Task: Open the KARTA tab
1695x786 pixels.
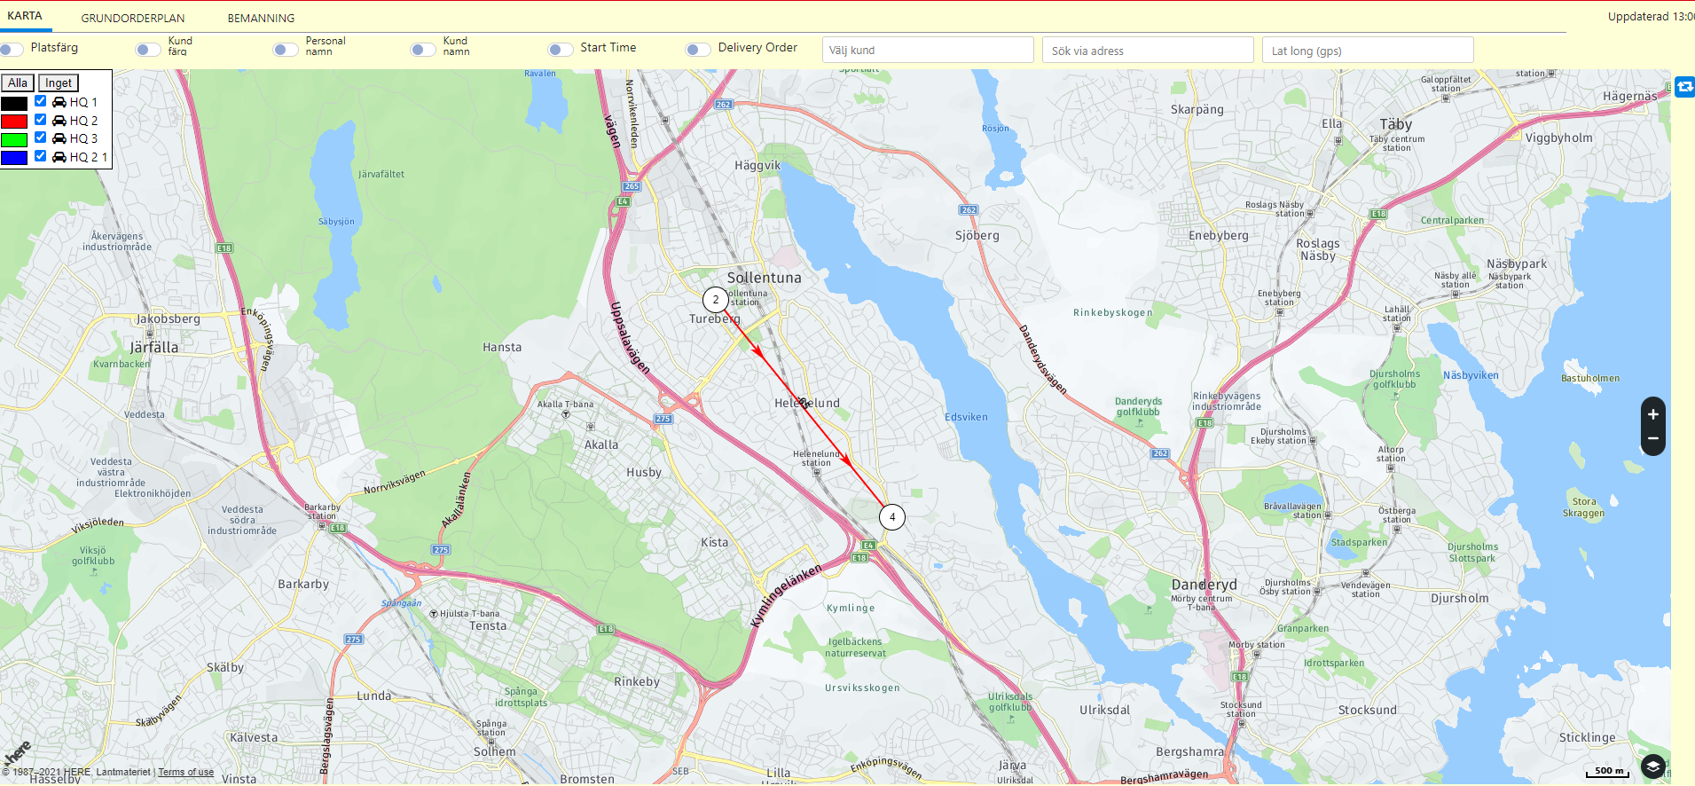Action: coord(25,16)
